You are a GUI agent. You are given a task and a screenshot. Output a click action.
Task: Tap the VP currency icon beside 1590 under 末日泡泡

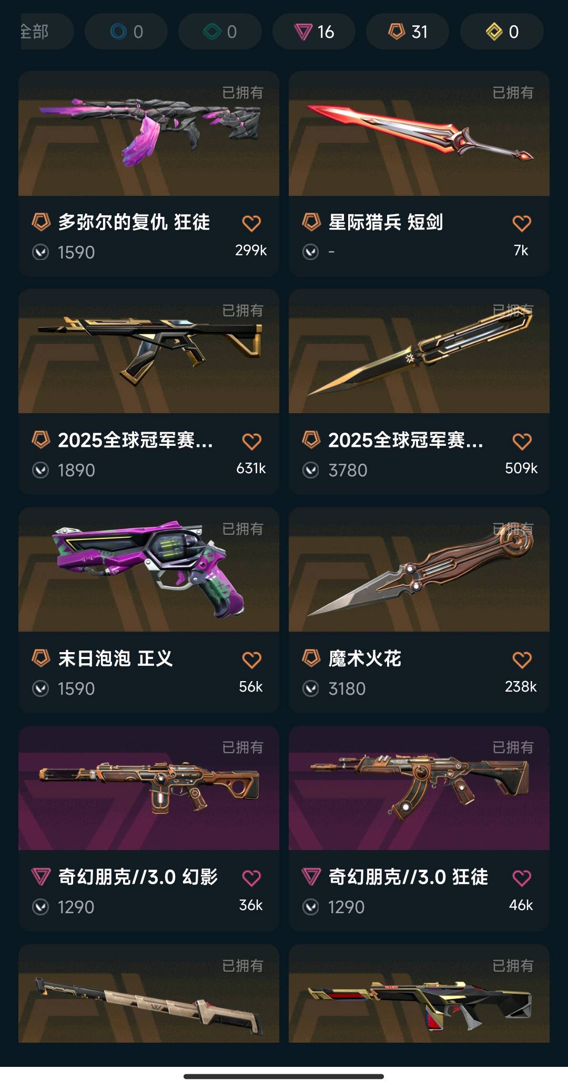pos(40,688)
